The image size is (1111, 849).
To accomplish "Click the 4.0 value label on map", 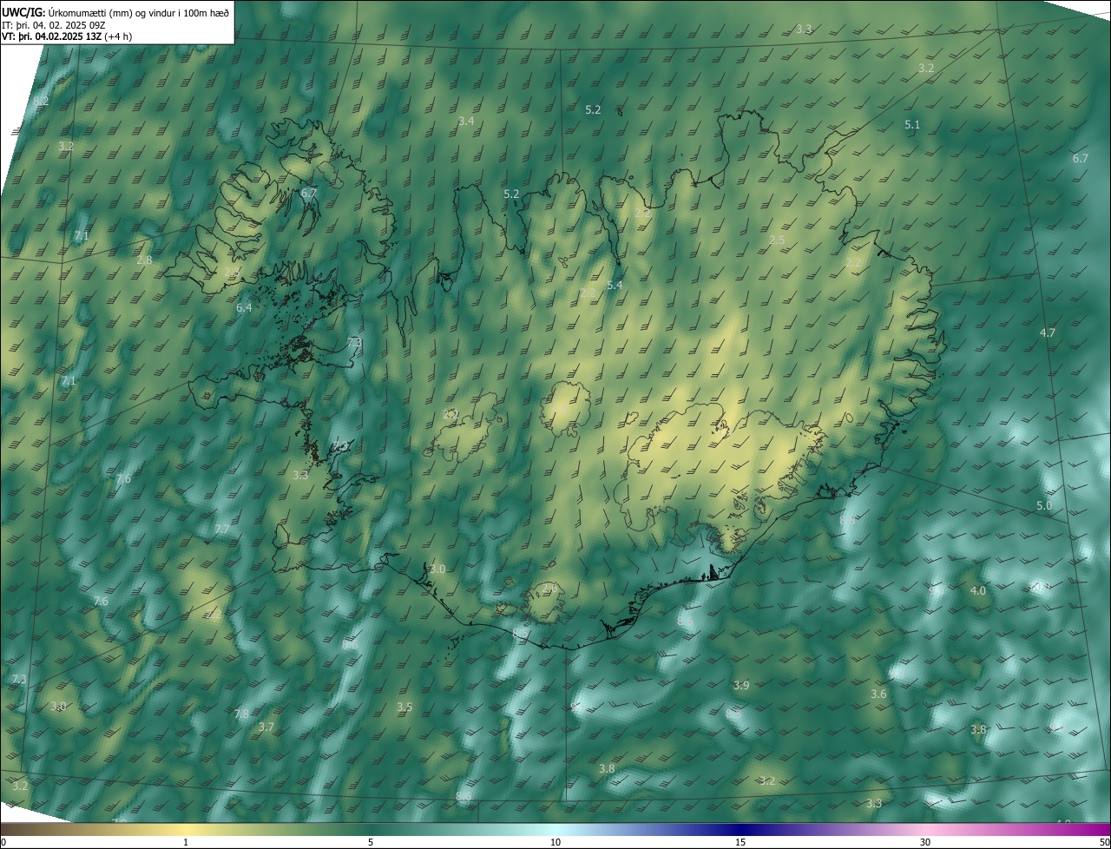I will (978, 591).
